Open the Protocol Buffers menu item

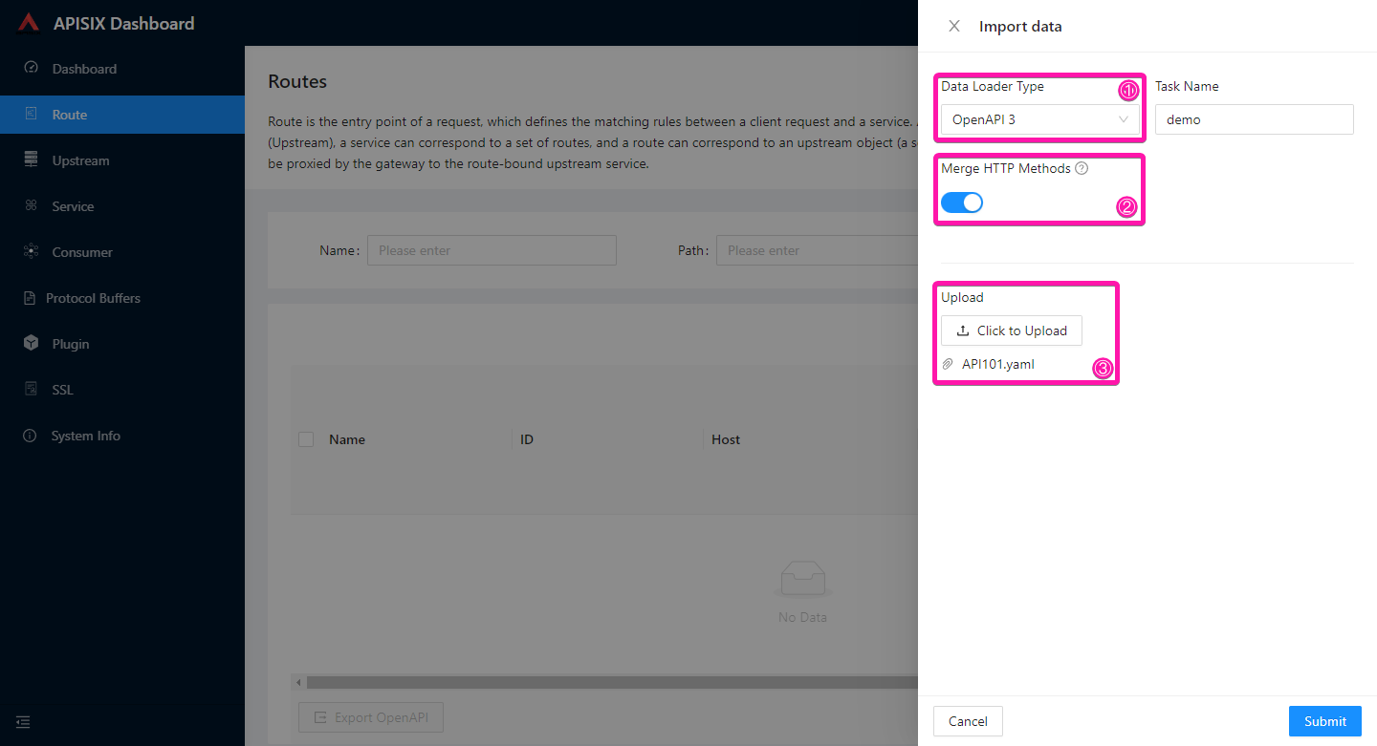pos(122,298)
